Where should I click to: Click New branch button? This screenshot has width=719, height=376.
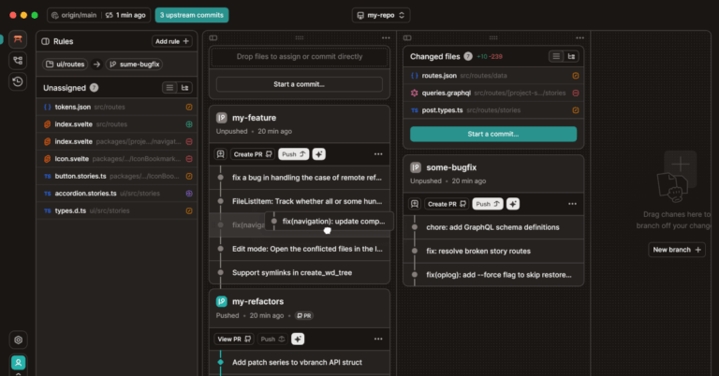pos(677,250)
